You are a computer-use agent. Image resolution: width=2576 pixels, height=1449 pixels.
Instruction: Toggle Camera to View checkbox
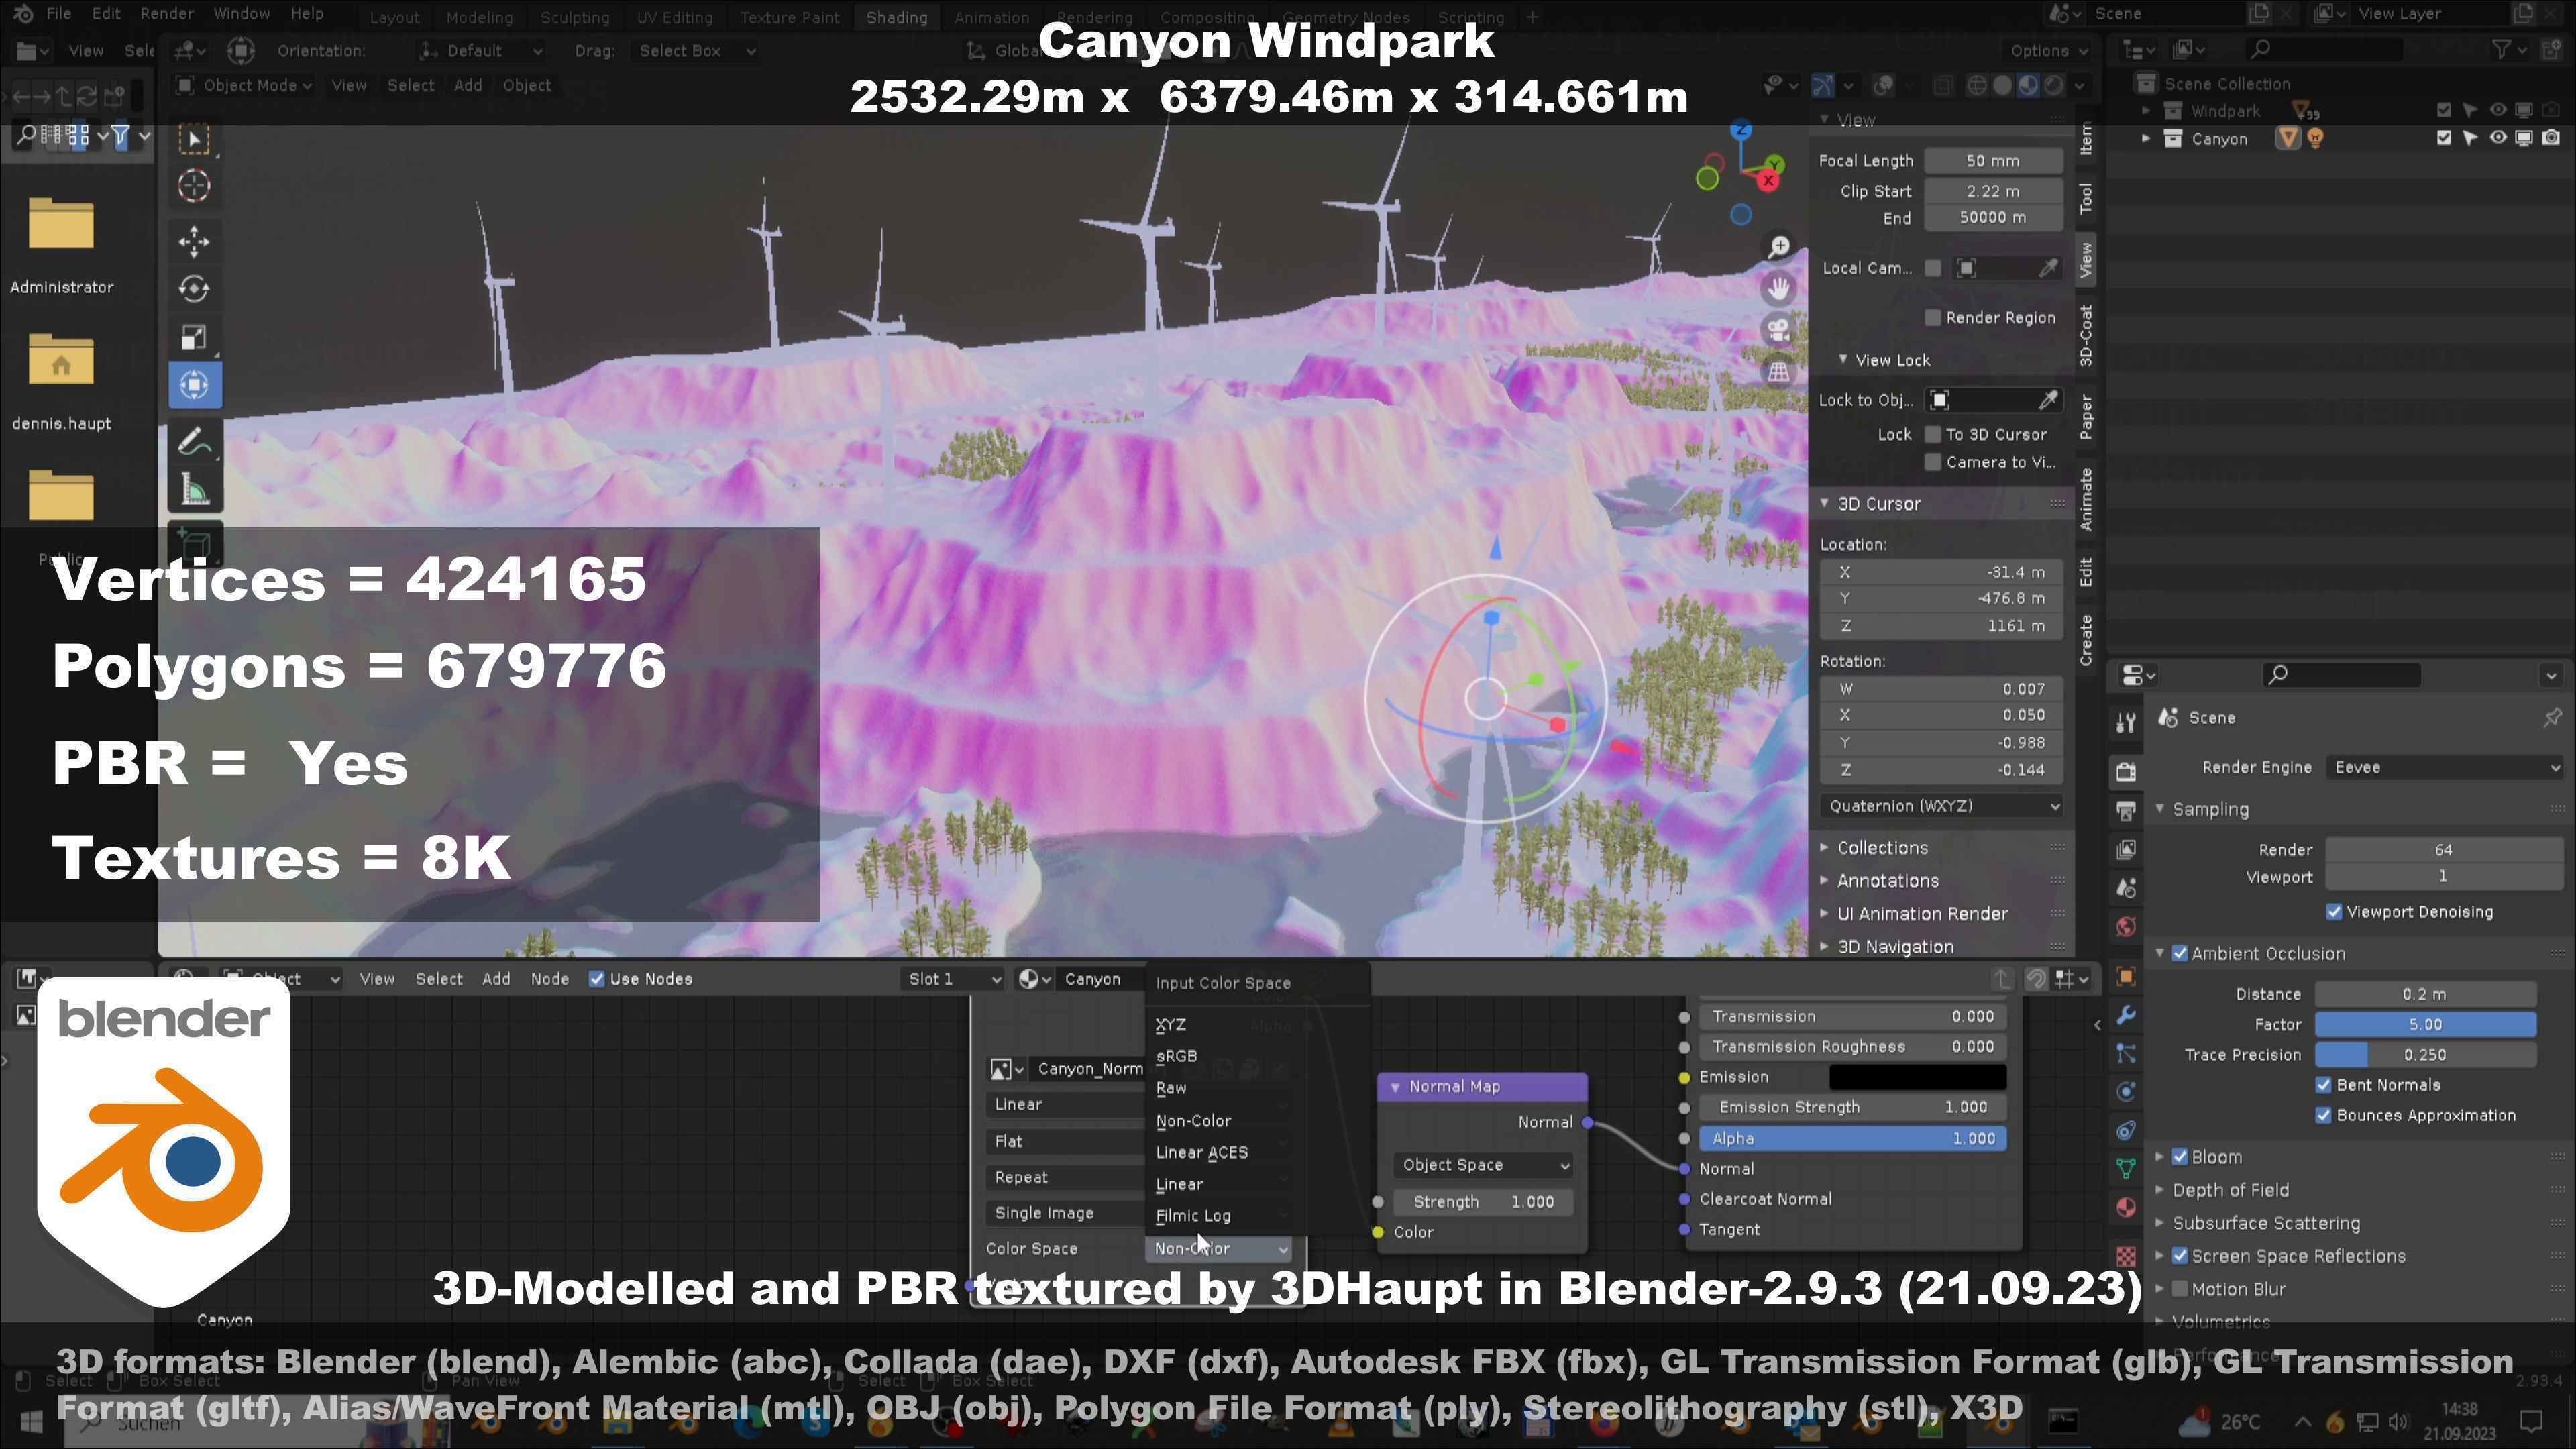1932,462
